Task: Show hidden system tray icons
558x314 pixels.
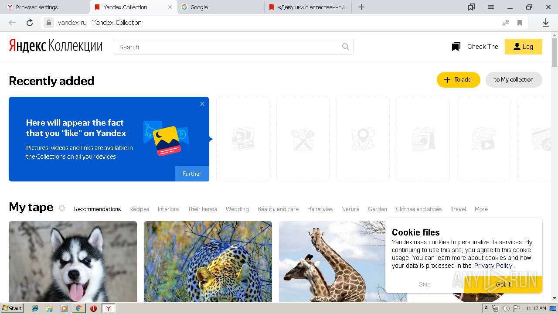Action: pos(487,308)
